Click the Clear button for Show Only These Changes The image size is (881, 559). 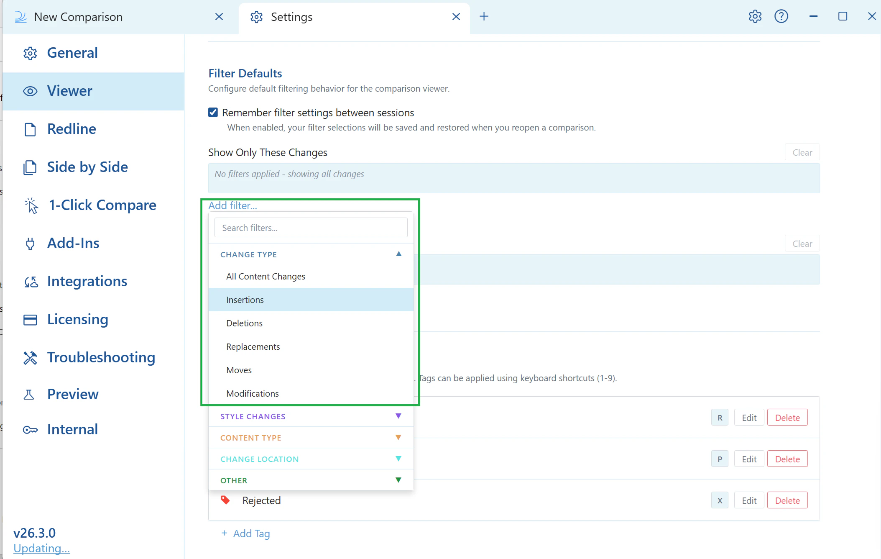(802, 152)
